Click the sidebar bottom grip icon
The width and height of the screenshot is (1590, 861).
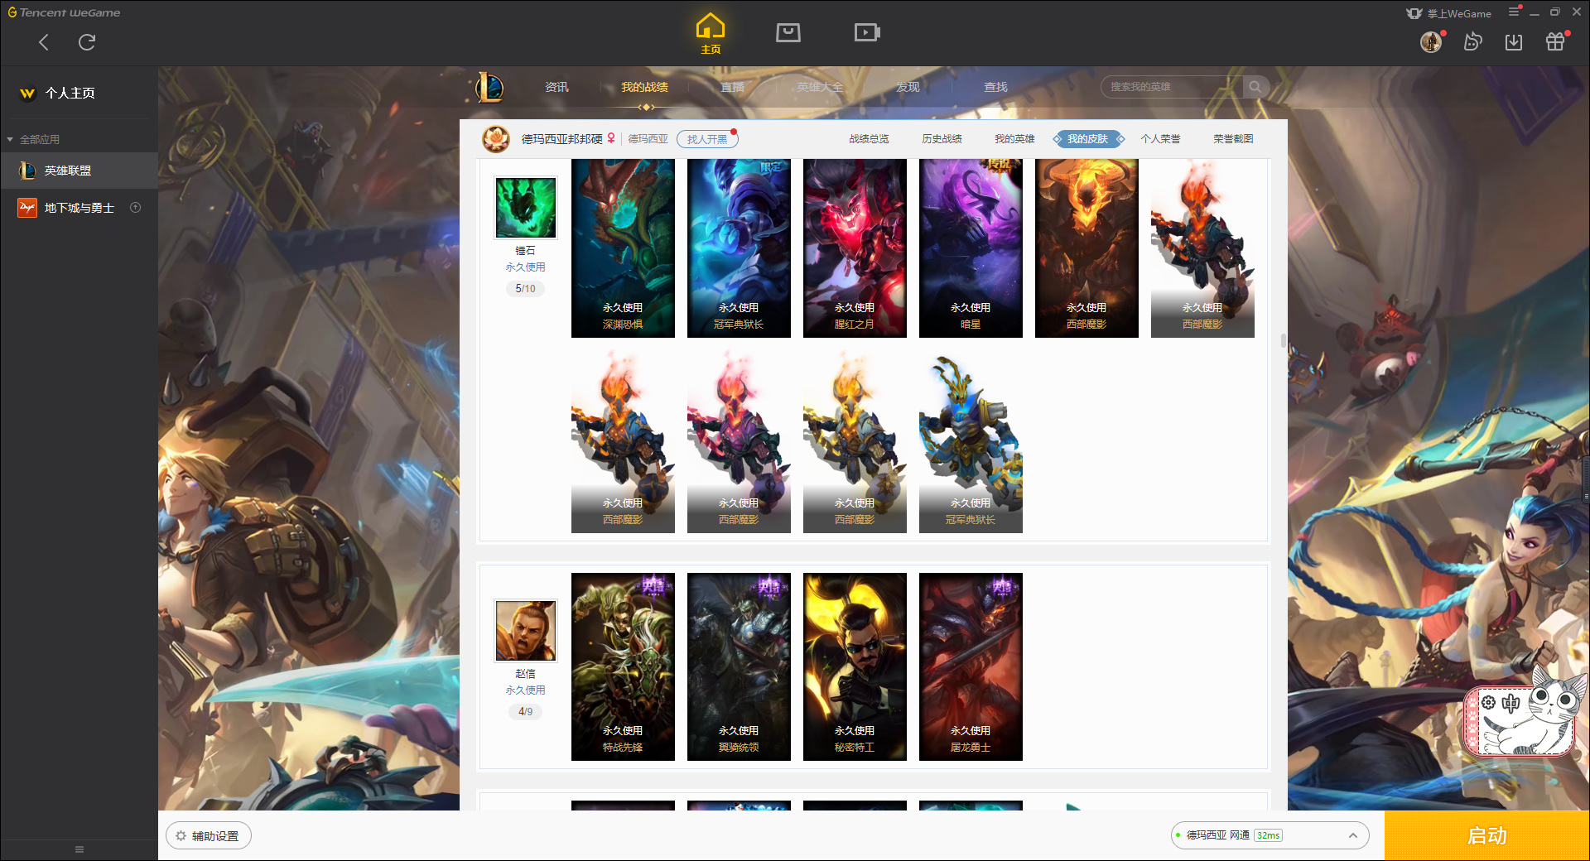point(79,849)
